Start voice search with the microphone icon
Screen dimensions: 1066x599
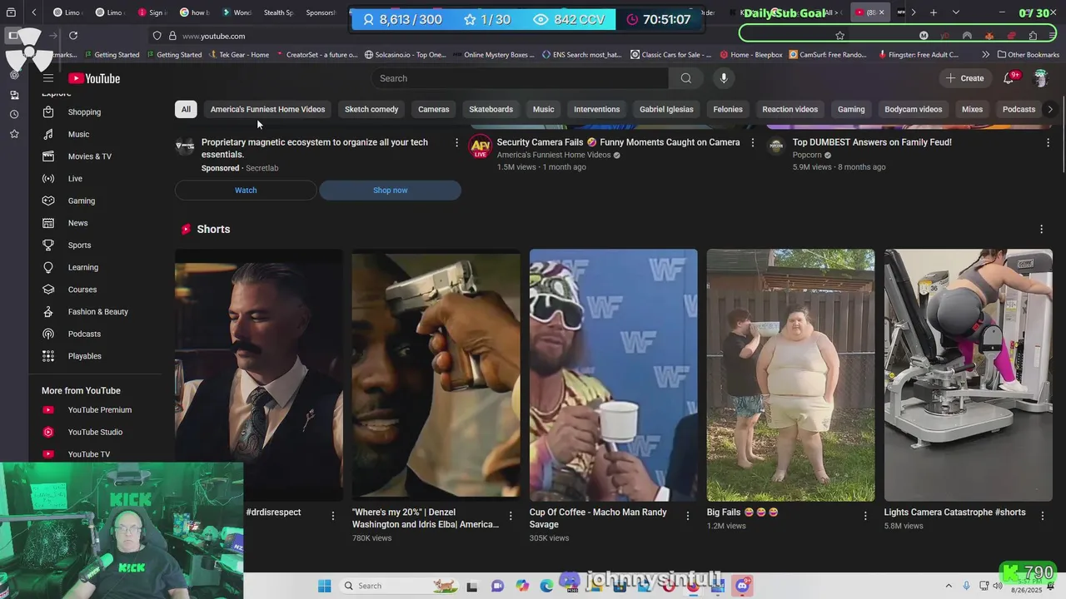tap(724, 78)
